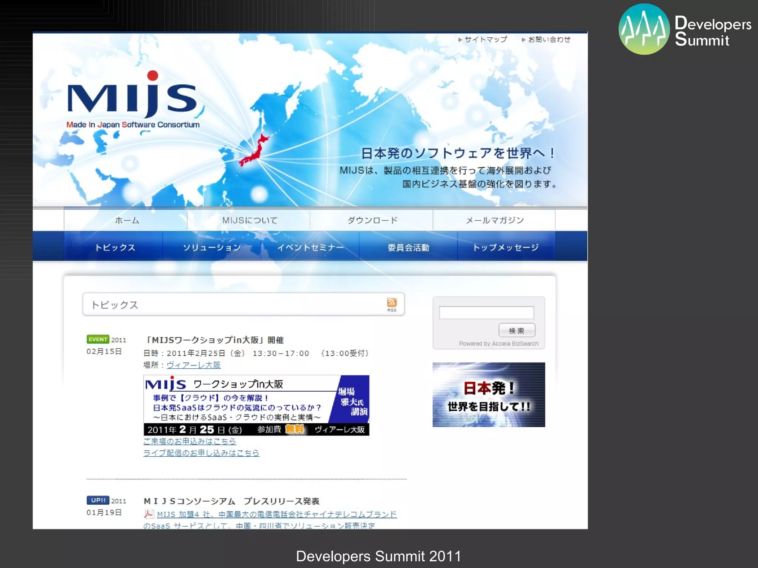The image size is (758, 568).
Task: Open the お問い合わせ link
Action: click(x=549, y=40)
